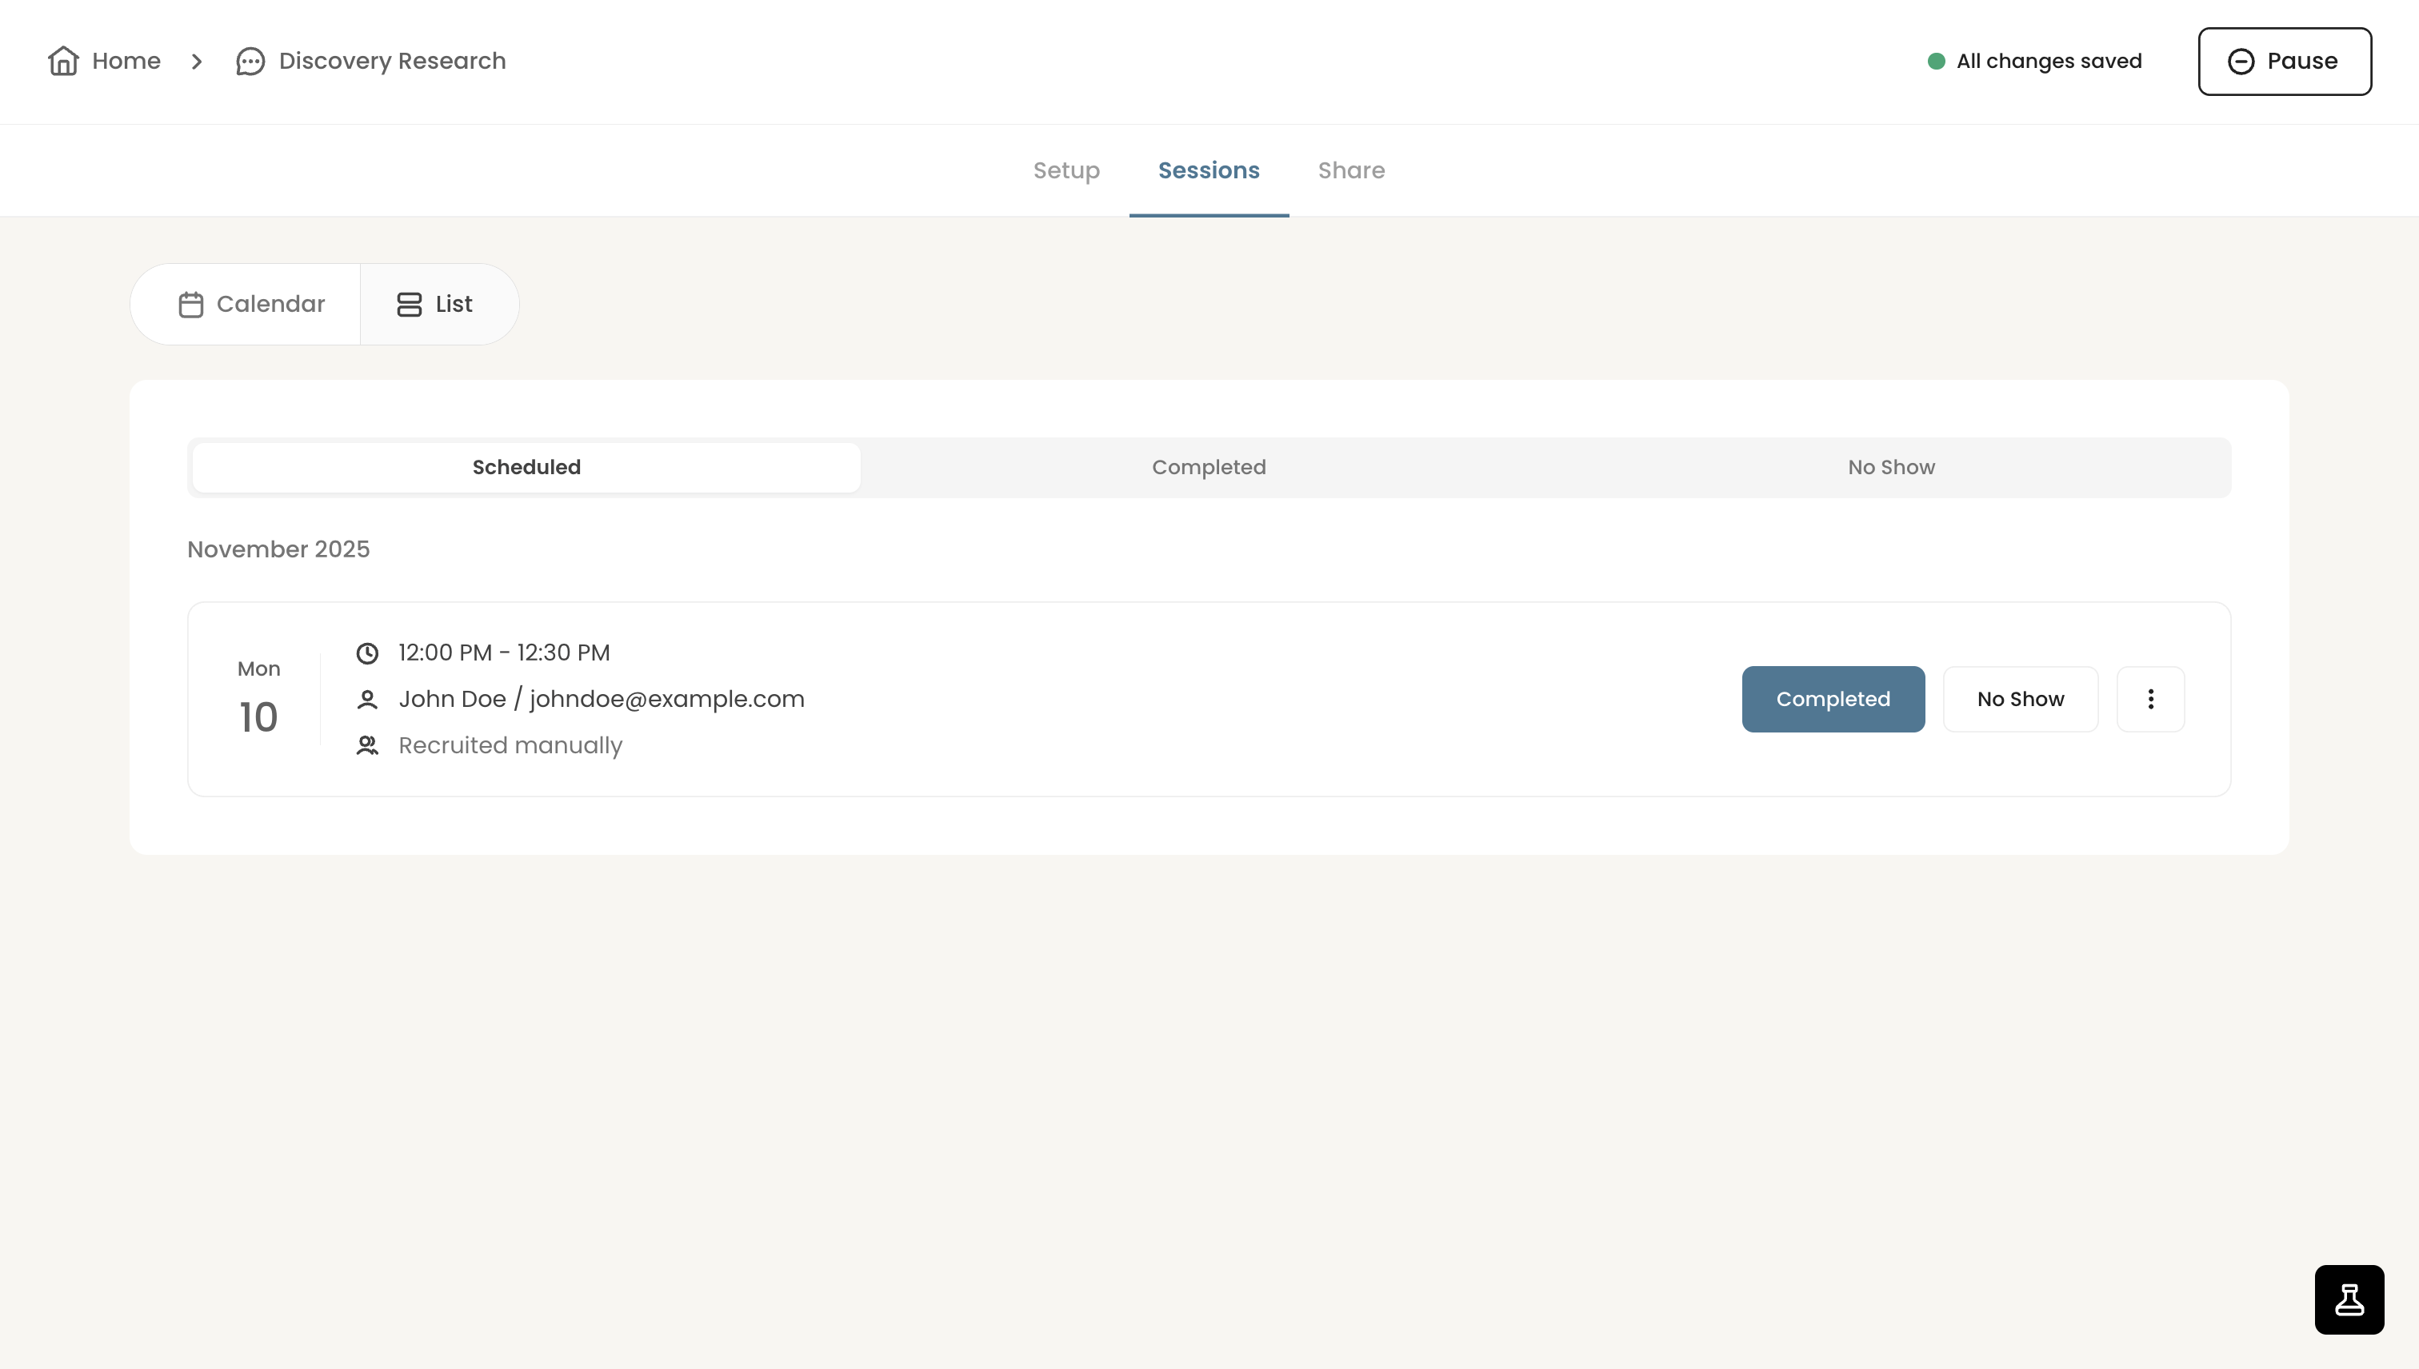2419x1369 pixels.
Task: Navigate to Home breadcrumb link
Action: coord(105,61)
